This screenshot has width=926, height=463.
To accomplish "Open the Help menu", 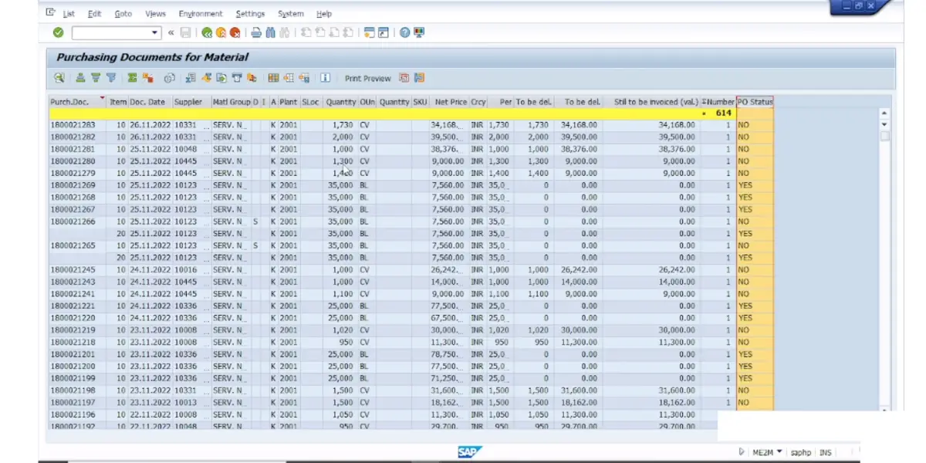I will pyautogui.click(x=324, y=14).
